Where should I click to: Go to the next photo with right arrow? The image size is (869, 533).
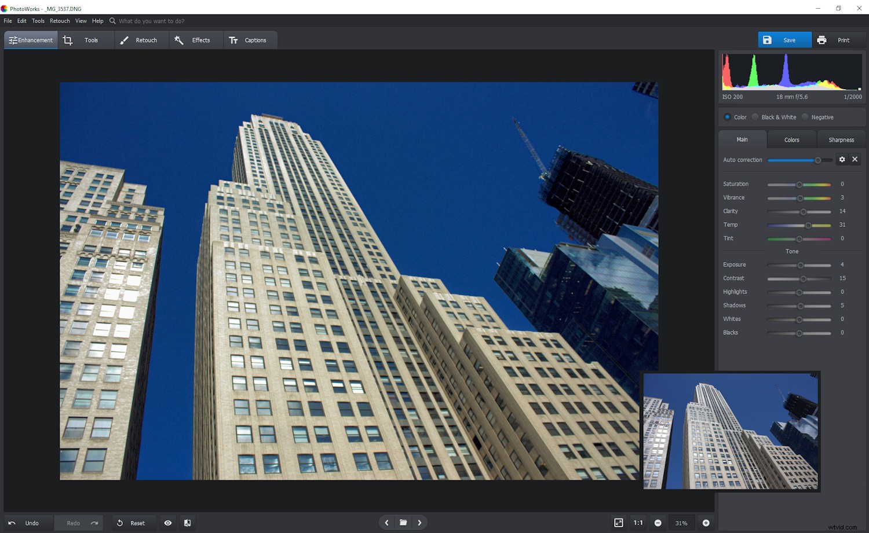coord(419,523)
